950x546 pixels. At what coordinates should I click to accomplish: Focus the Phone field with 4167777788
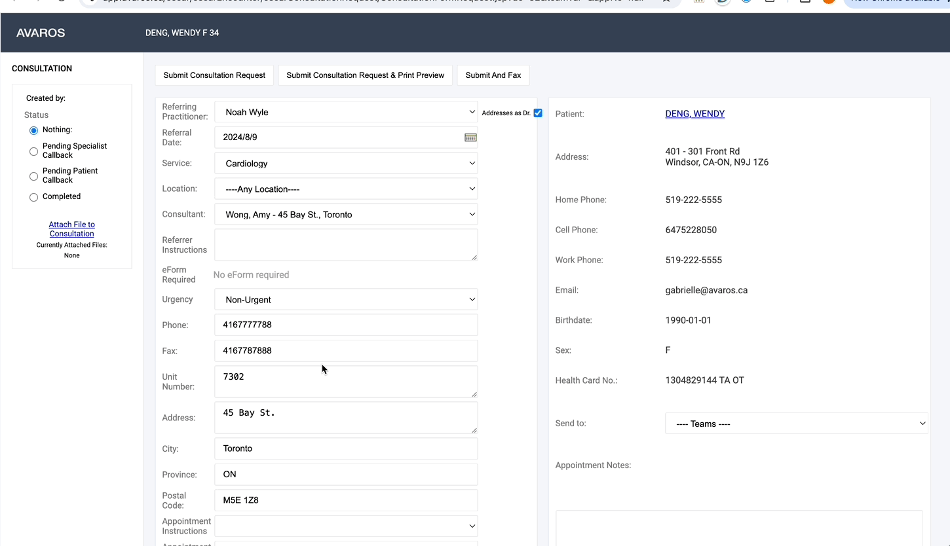click(346, 325)
